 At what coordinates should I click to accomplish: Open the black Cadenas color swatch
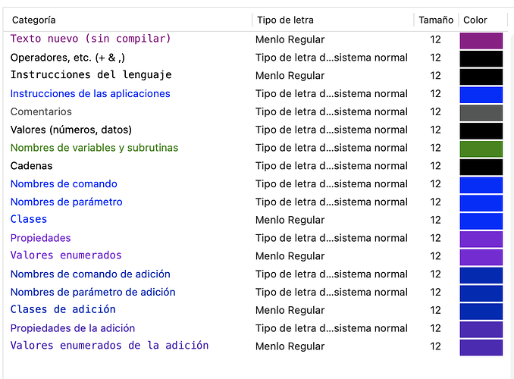481,167
